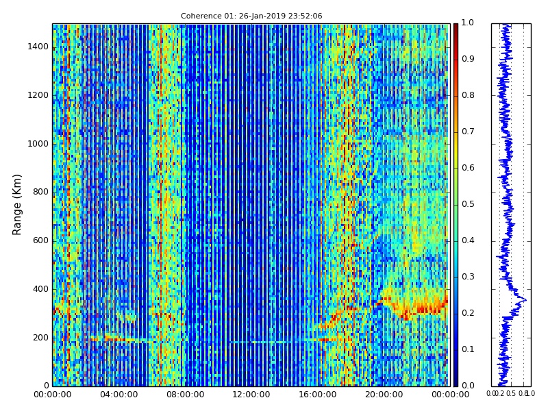This screenshot has height=411, width=548.
Task: Select the 08:00:00 time axis label
Action: [185, 395]
